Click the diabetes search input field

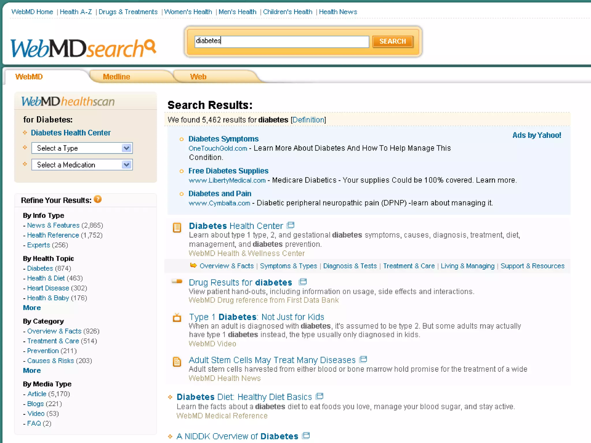coord(281,41)
